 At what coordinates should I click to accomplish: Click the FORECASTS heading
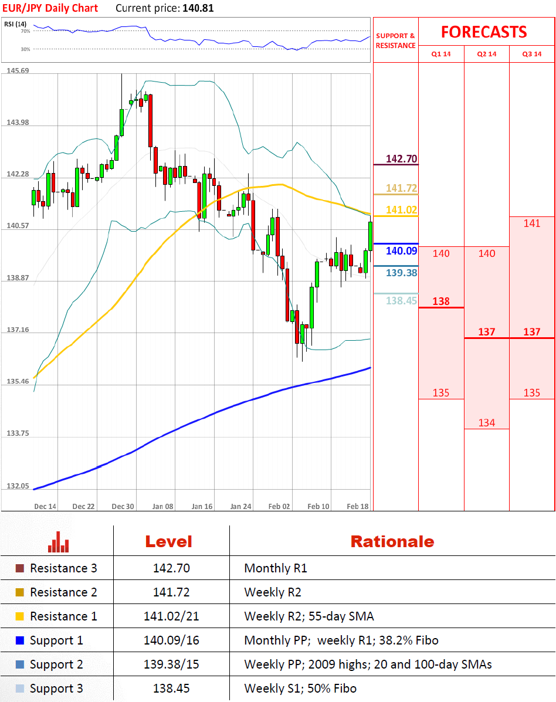484,32
